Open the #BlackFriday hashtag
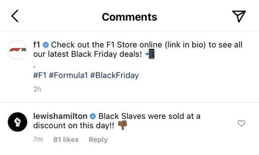 tap(114, 75)
